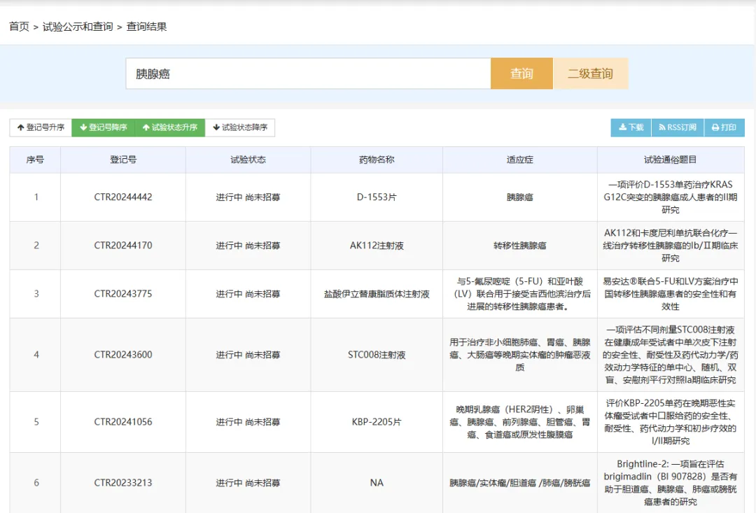
Task: Open registration CTR20243775
Action: pyautogui.click(x=123, y=294)
